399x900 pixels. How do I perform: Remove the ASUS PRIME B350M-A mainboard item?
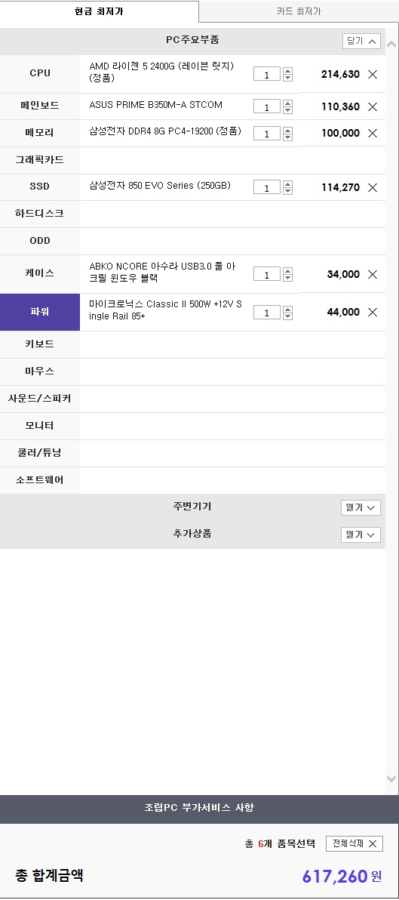pyautogui.click(x=373, y=106)
